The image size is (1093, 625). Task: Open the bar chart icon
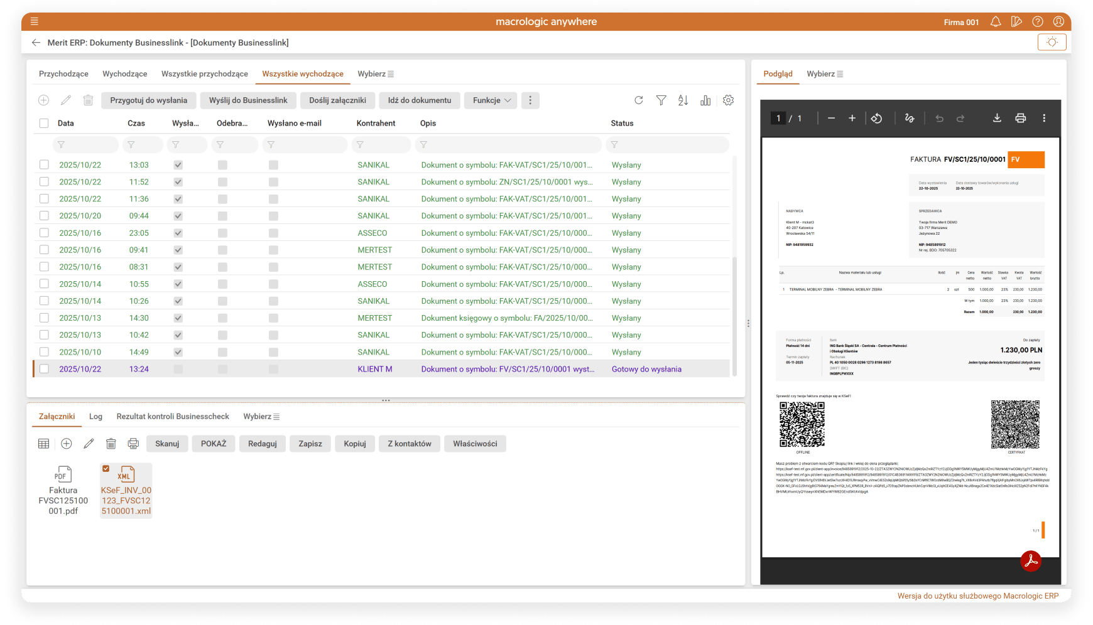[705, 100]
